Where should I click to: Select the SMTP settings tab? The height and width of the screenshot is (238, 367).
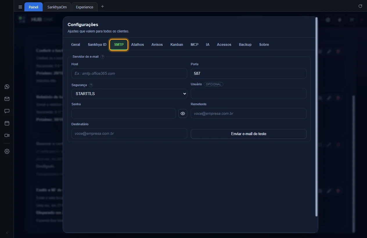[x=119, y=45]
